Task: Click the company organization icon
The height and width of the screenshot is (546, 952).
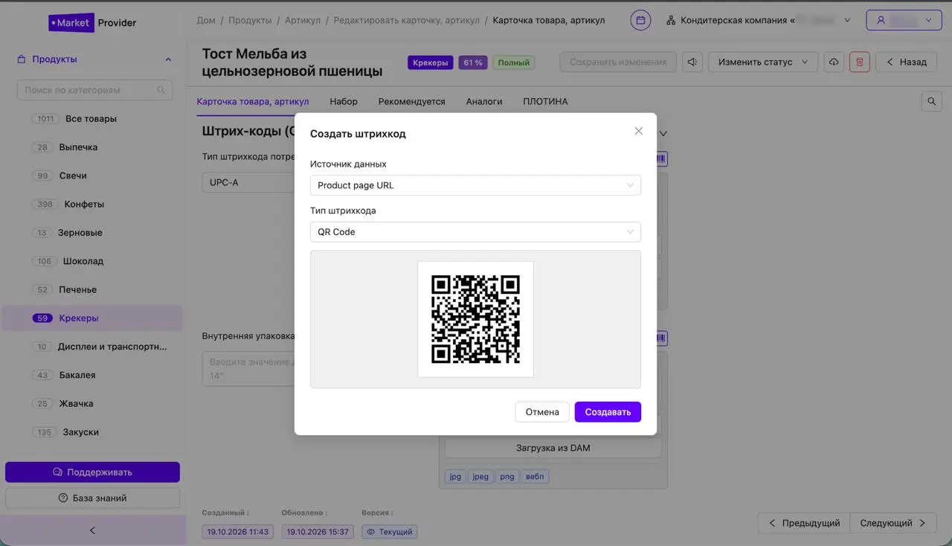Action: [671, 21]
